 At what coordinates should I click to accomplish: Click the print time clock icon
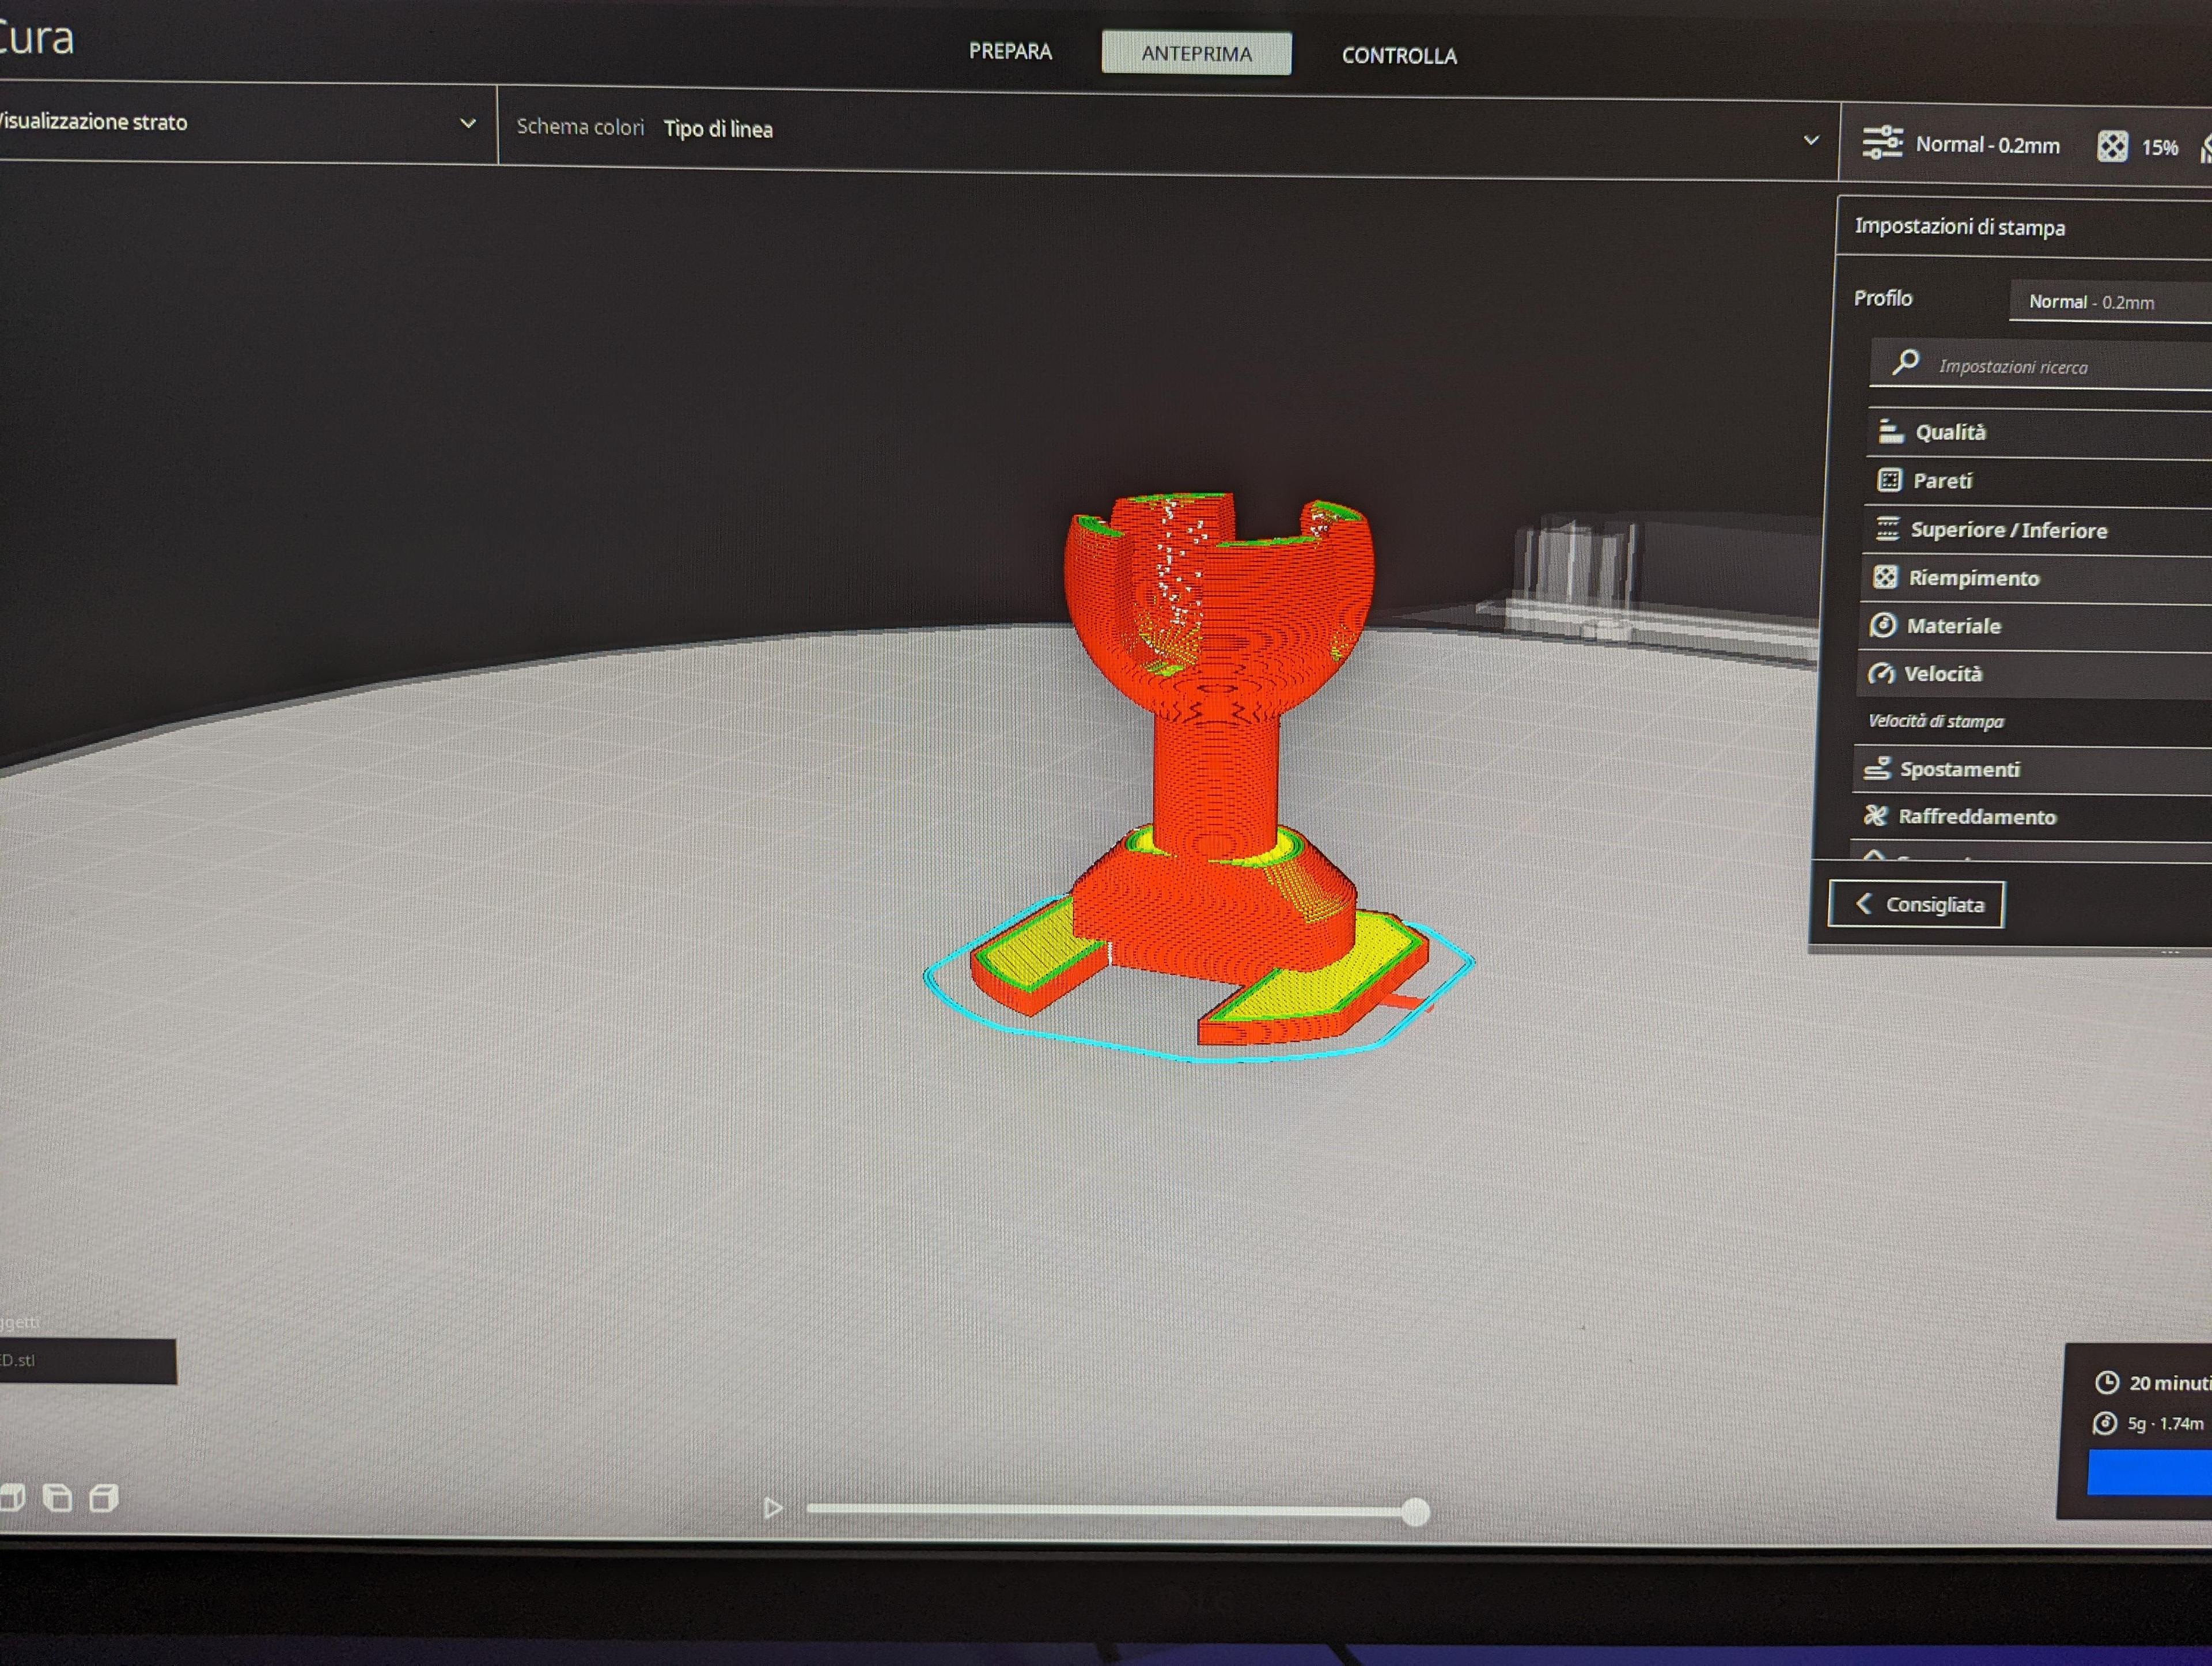[x=2106, y=1383]
